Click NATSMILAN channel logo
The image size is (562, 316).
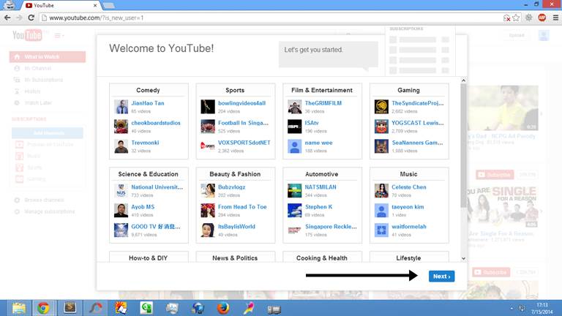(295, 191)
